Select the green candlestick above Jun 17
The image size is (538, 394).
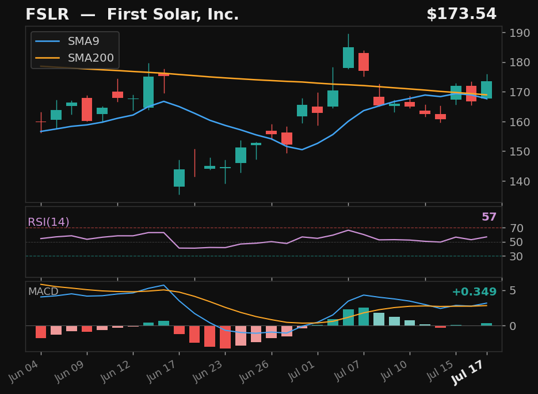(x=179, y=178)
